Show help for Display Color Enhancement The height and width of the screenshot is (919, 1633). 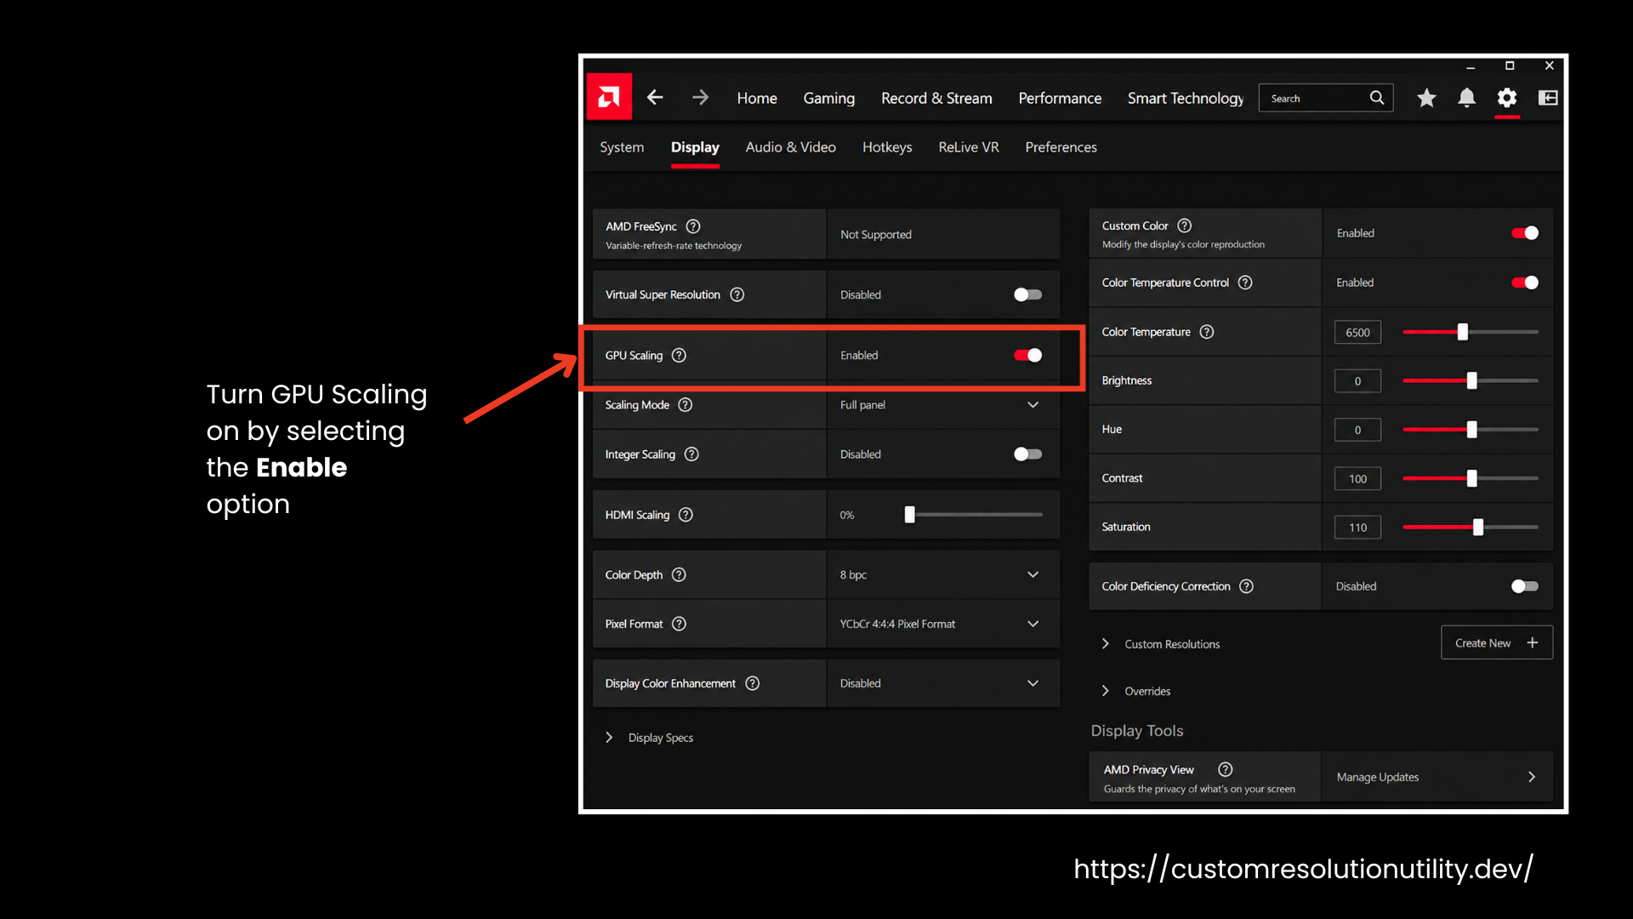[753, 683]
